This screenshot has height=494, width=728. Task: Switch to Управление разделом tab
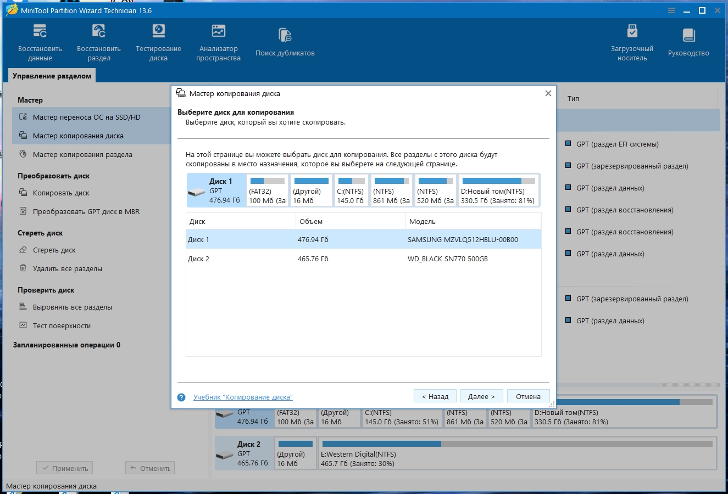pyautogui.click(x=52, y=76)
